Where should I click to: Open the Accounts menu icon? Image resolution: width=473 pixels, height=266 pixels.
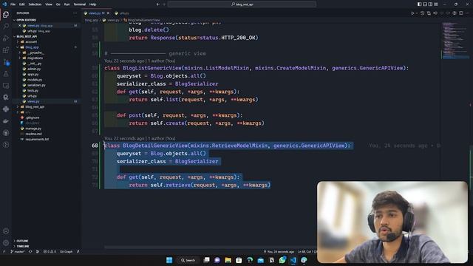tap(6, 231)
